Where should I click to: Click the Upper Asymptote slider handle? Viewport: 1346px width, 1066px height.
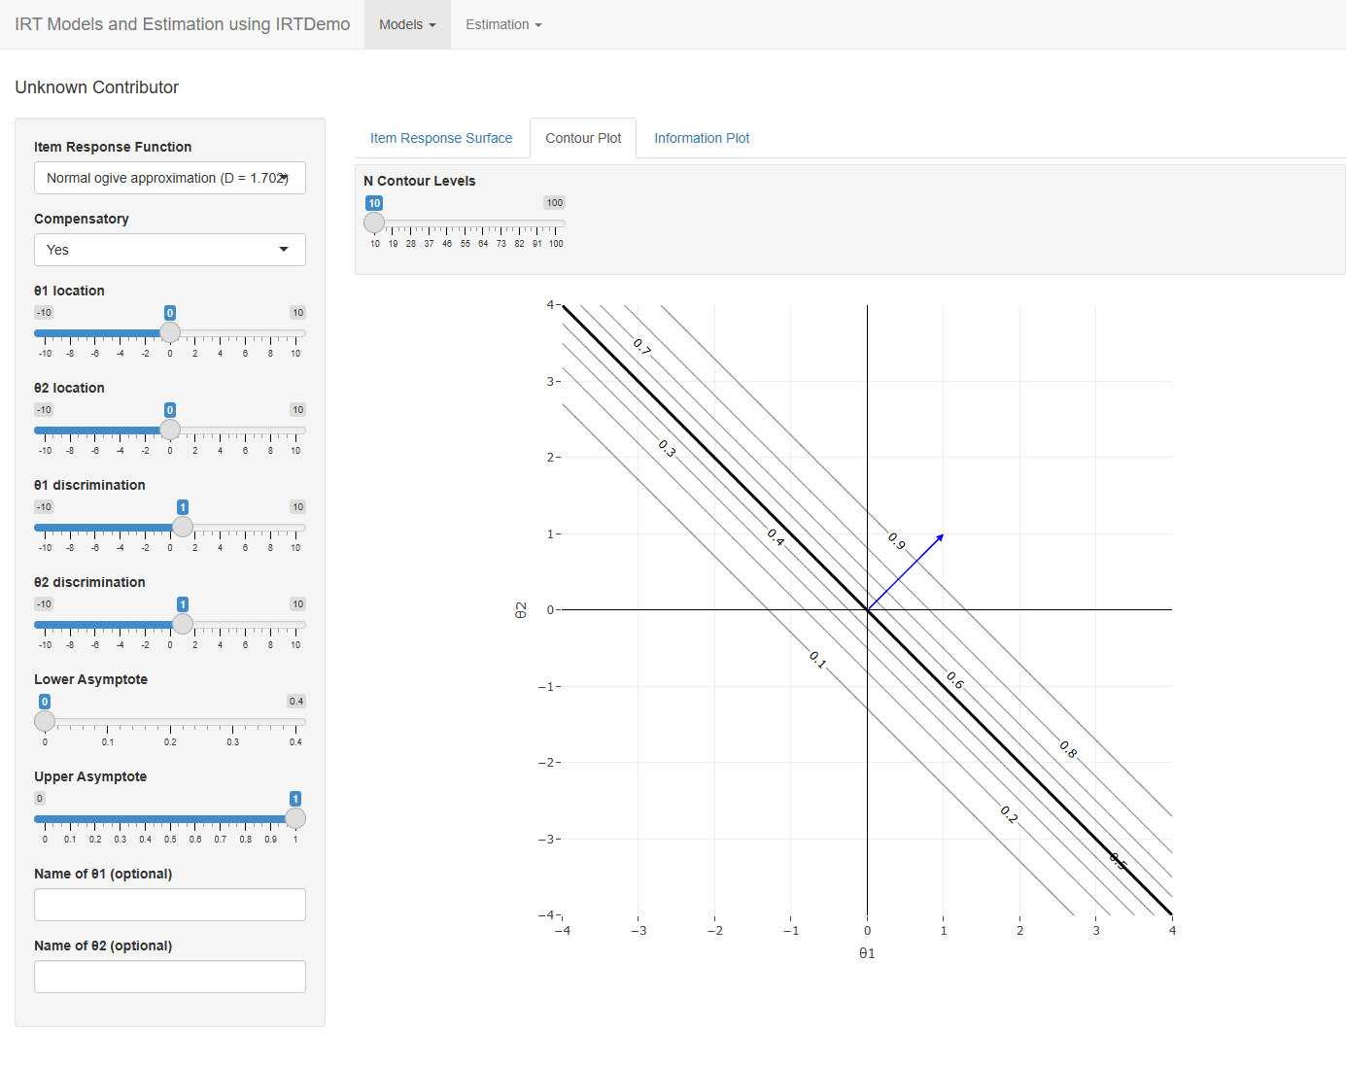pos(295,818)
